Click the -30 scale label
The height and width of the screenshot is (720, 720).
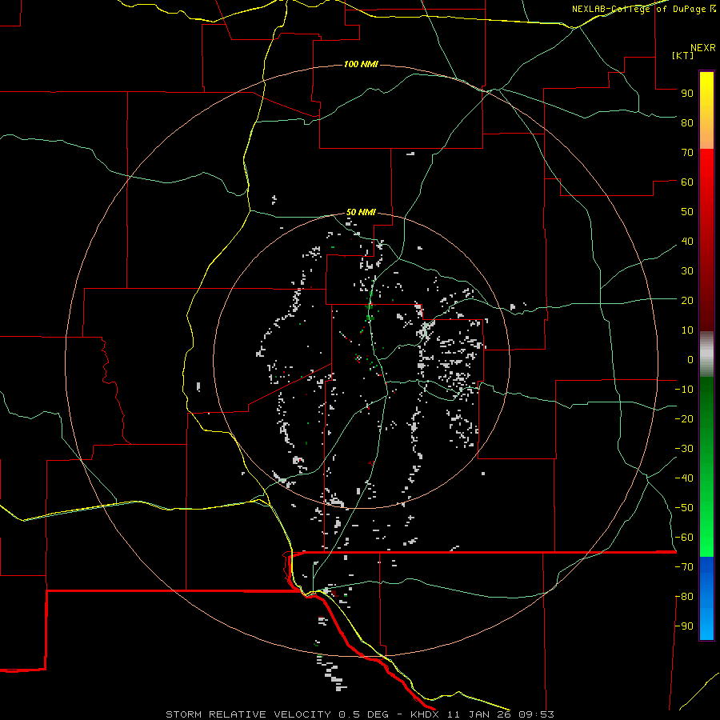pos(684,449)
